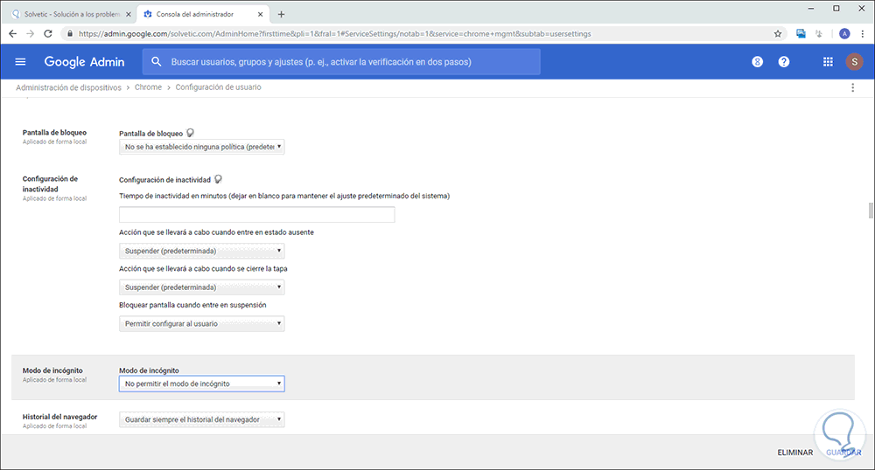Open the idle action dropdown under 'estado ausente'
This screenshot has height=470, width=875.
click(x=202, y=251)
